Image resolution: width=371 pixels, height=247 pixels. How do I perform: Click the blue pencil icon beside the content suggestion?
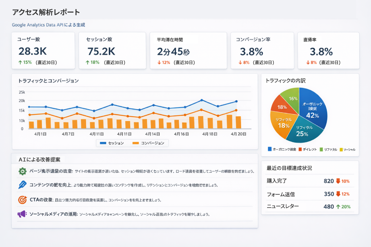click(23, 185)
